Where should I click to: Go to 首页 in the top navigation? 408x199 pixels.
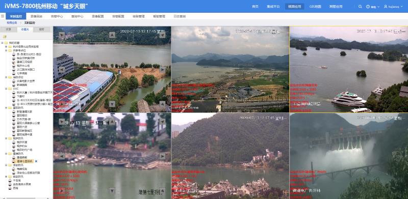tap(255, 7)
